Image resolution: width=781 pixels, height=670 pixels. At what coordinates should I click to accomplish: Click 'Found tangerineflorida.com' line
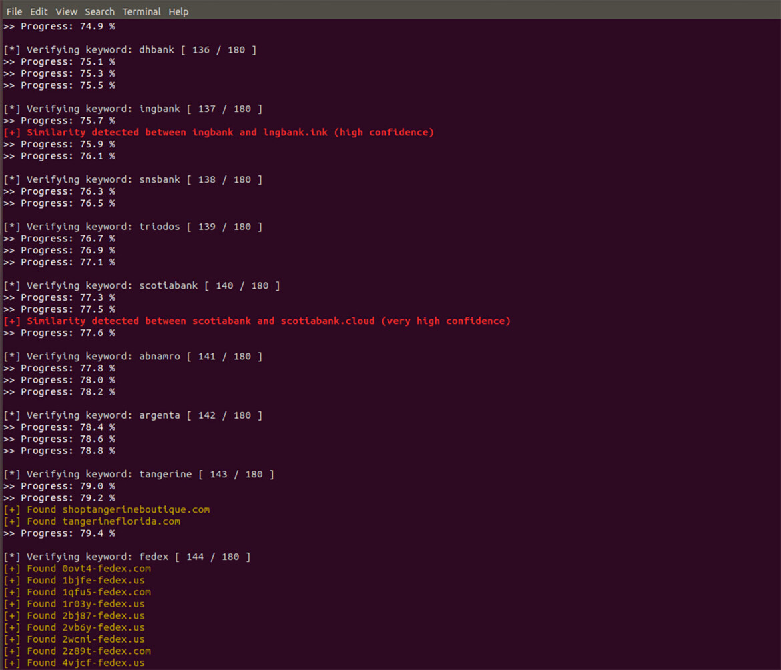click(92, 521)
